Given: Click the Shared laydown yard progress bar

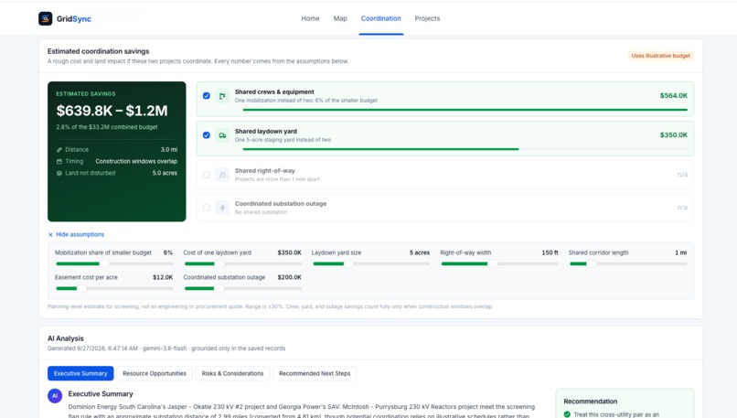Looking at the screenshot, I should [x=465, y=149].
